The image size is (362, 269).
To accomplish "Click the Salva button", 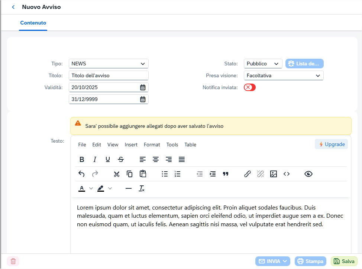I will coord(344,261).
